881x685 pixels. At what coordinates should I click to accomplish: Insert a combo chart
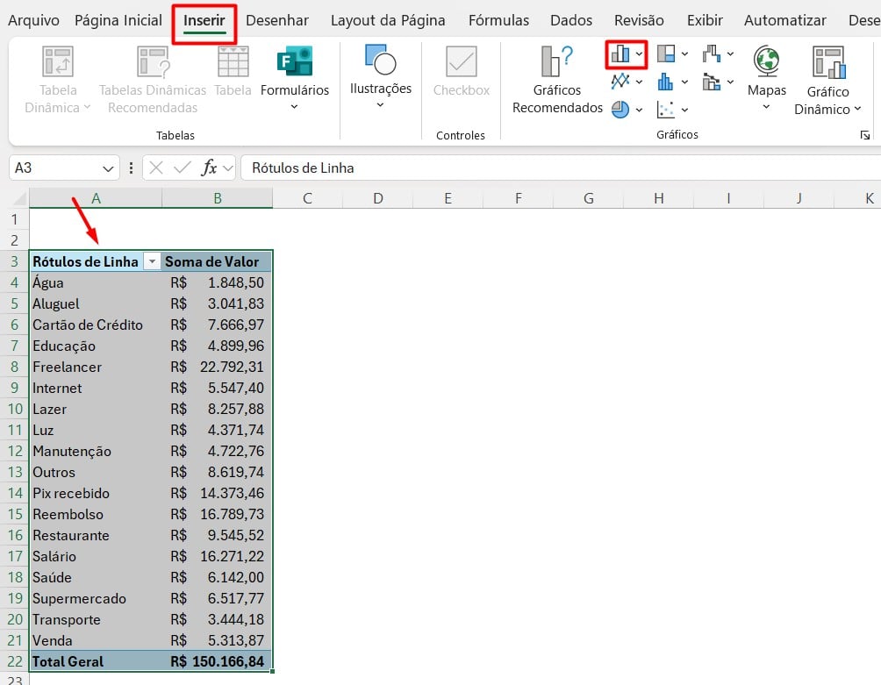[712, 82]
